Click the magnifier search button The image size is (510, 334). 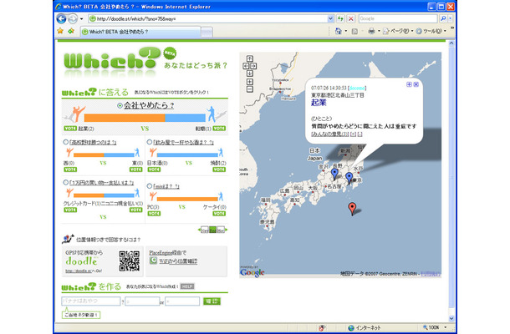(443, 19)
